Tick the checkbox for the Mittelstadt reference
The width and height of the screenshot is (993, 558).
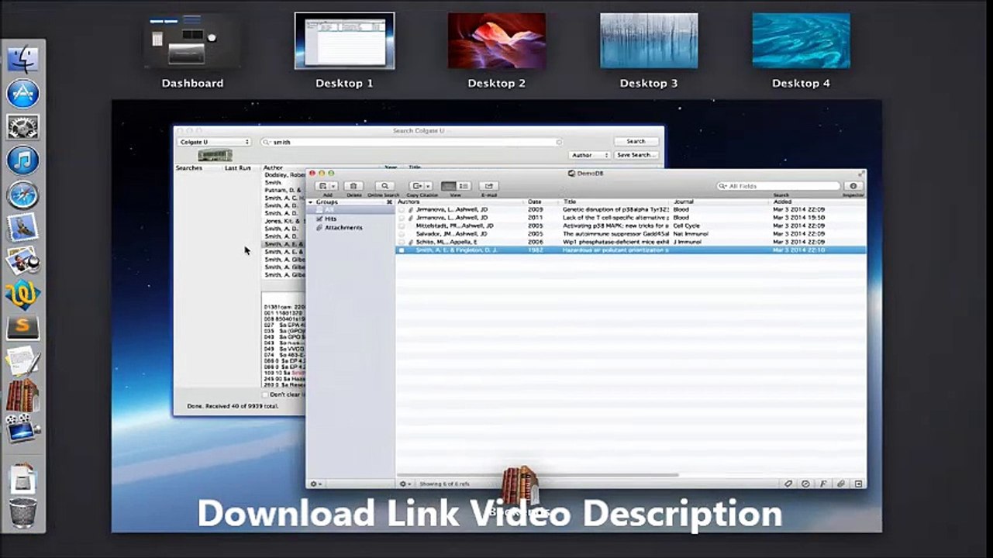pyautogui.click(x=402, y=226)
